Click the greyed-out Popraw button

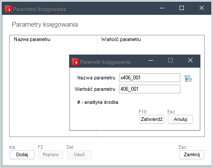click(x=51, y=154)
